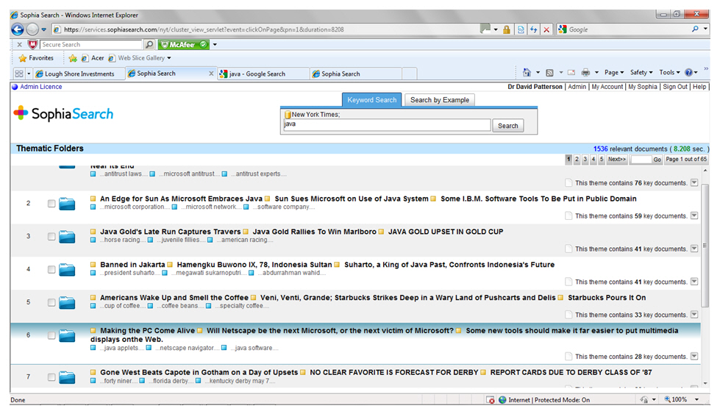
Task: Expand dropdown next to '59 key documents'
Action: pyautogui.click(x=694, y=215)
